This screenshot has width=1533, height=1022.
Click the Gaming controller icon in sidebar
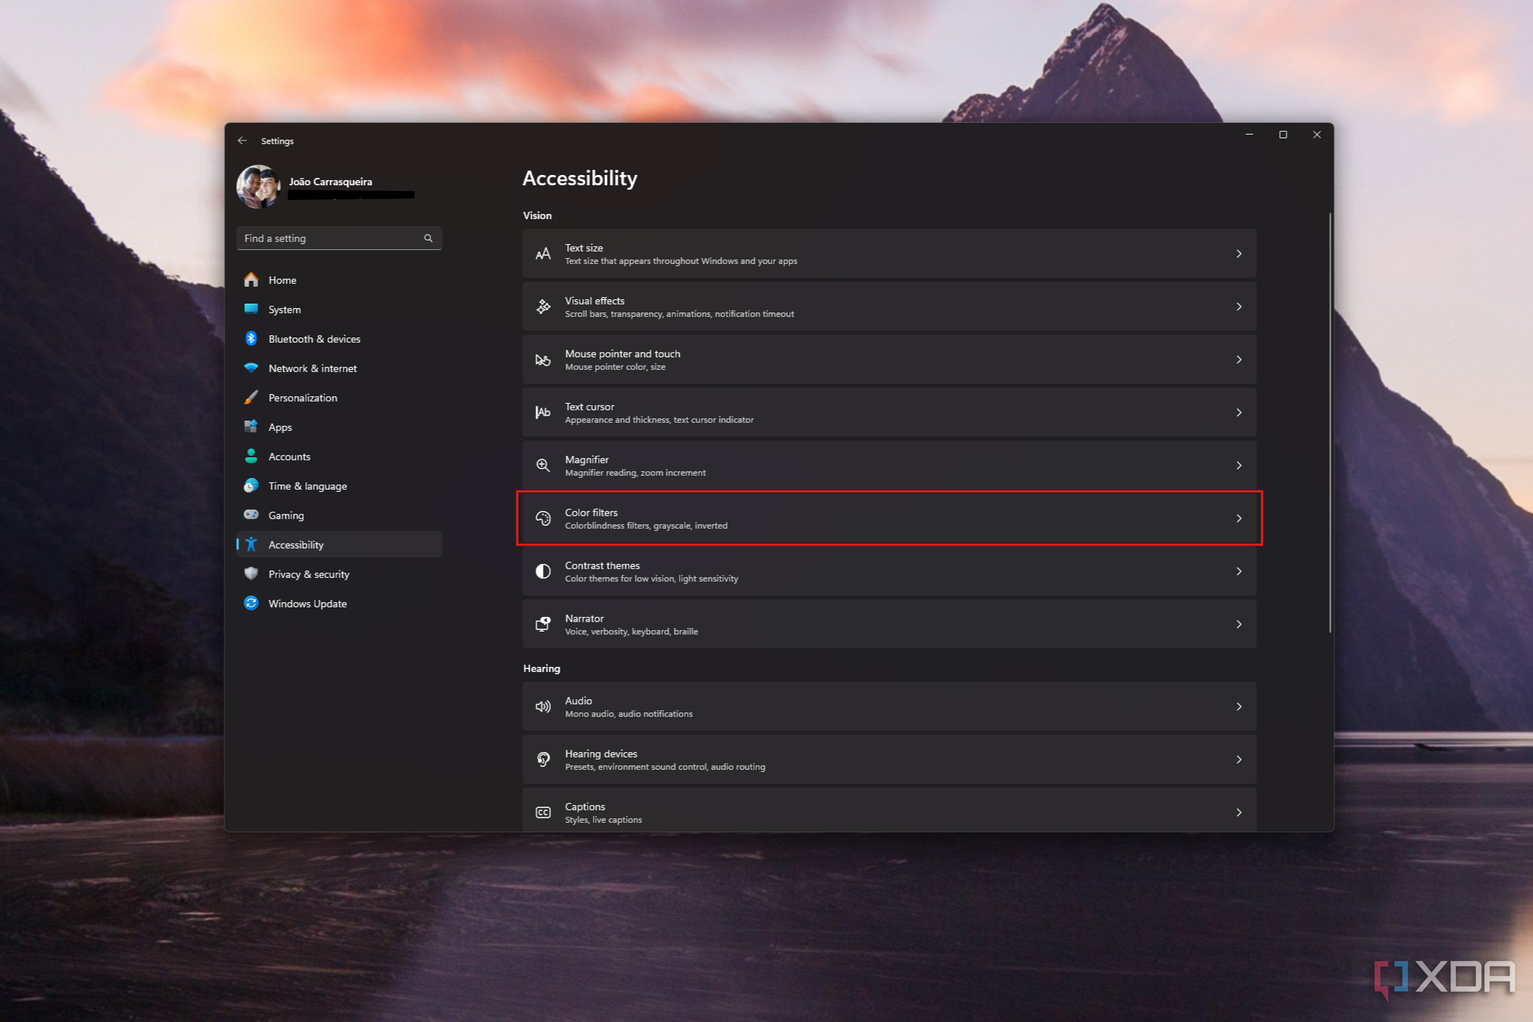click(251, 515)
